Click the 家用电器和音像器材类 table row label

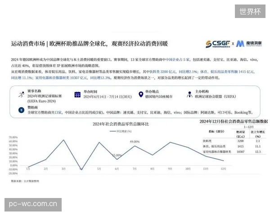click(217, 152)
